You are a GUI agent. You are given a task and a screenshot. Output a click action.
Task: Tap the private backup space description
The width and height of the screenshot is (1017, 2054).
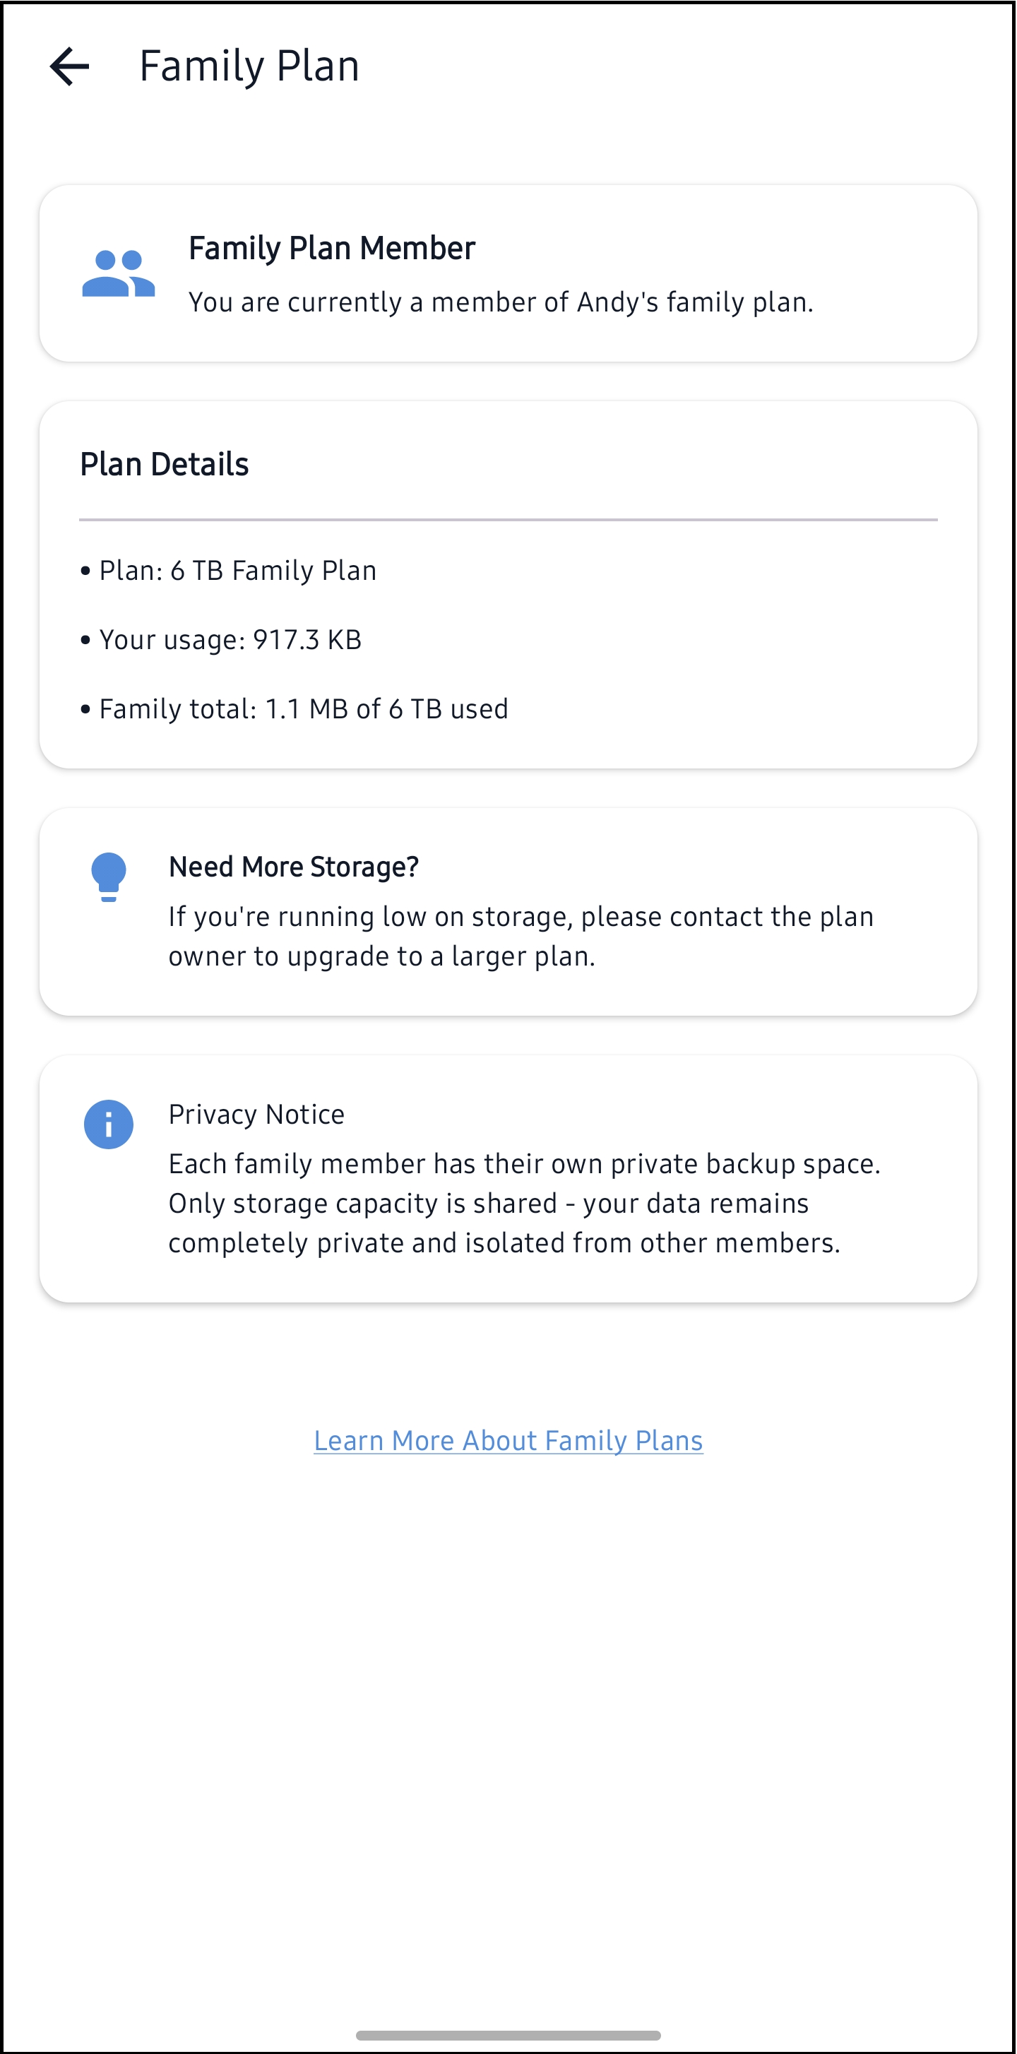523,1203
